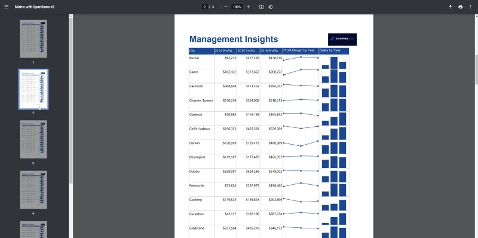478x238 pixels.
Task: Click the Enterprise DNA logo
Action: [342, 39]
